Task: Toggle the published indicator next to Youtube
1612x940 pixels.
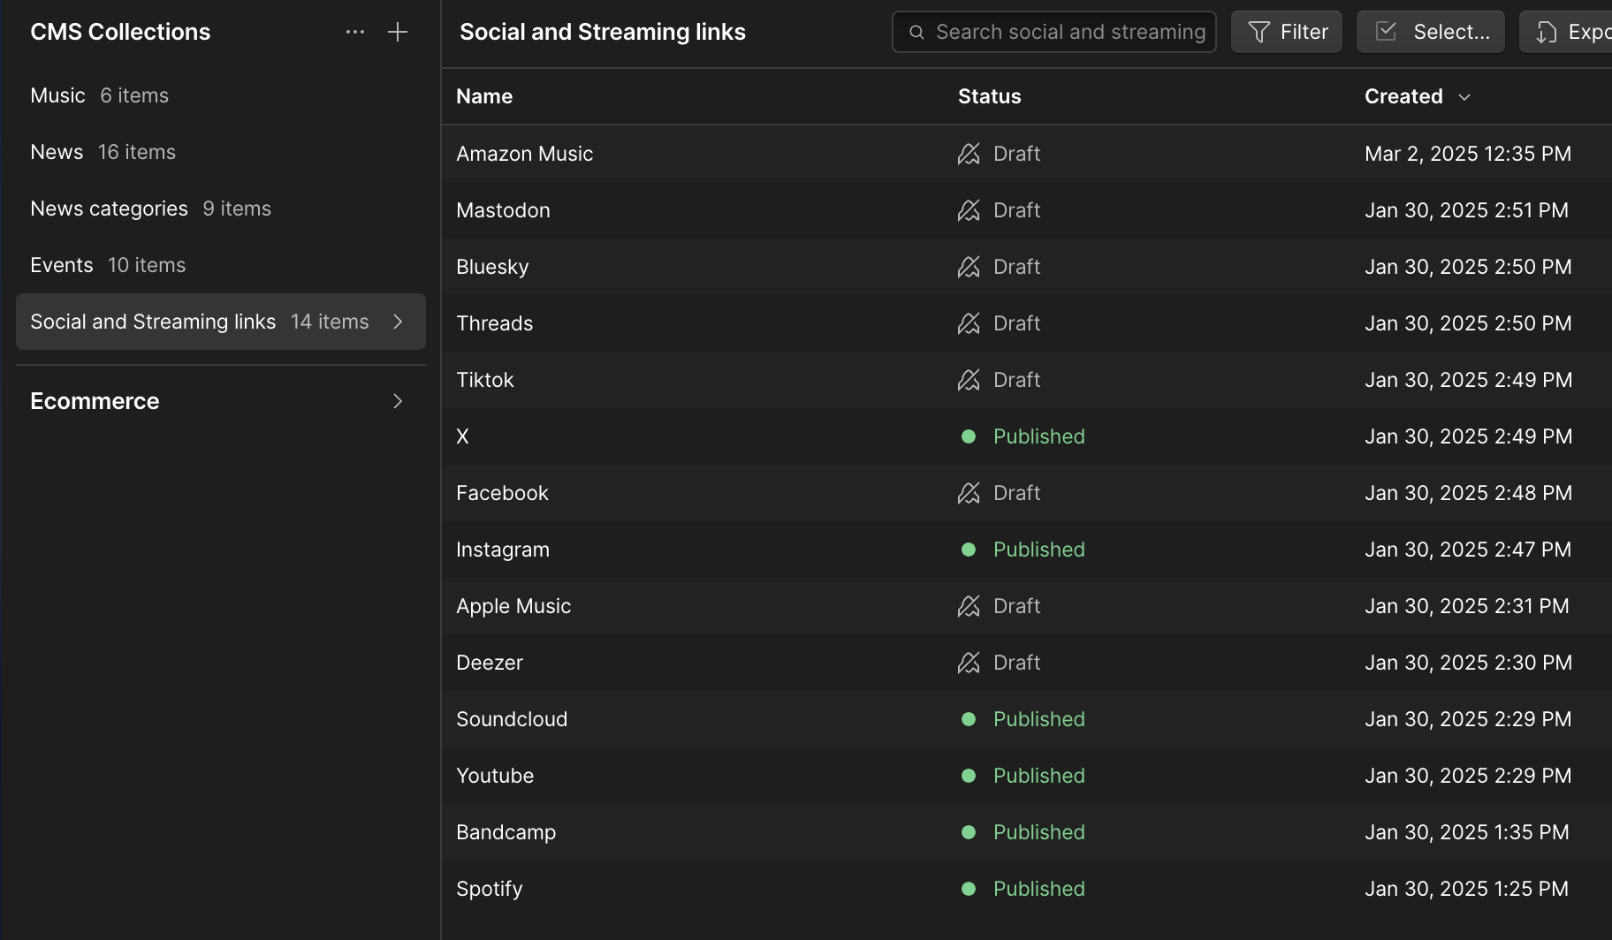Action: click(x=969, y=776)
